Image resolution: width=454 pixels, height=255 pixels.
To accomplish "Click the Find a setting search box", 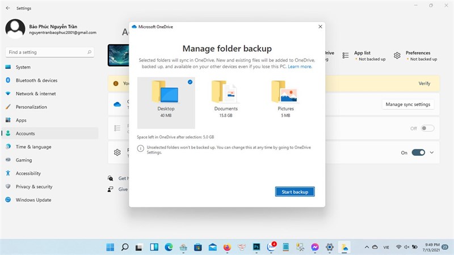I will (50, 52).
